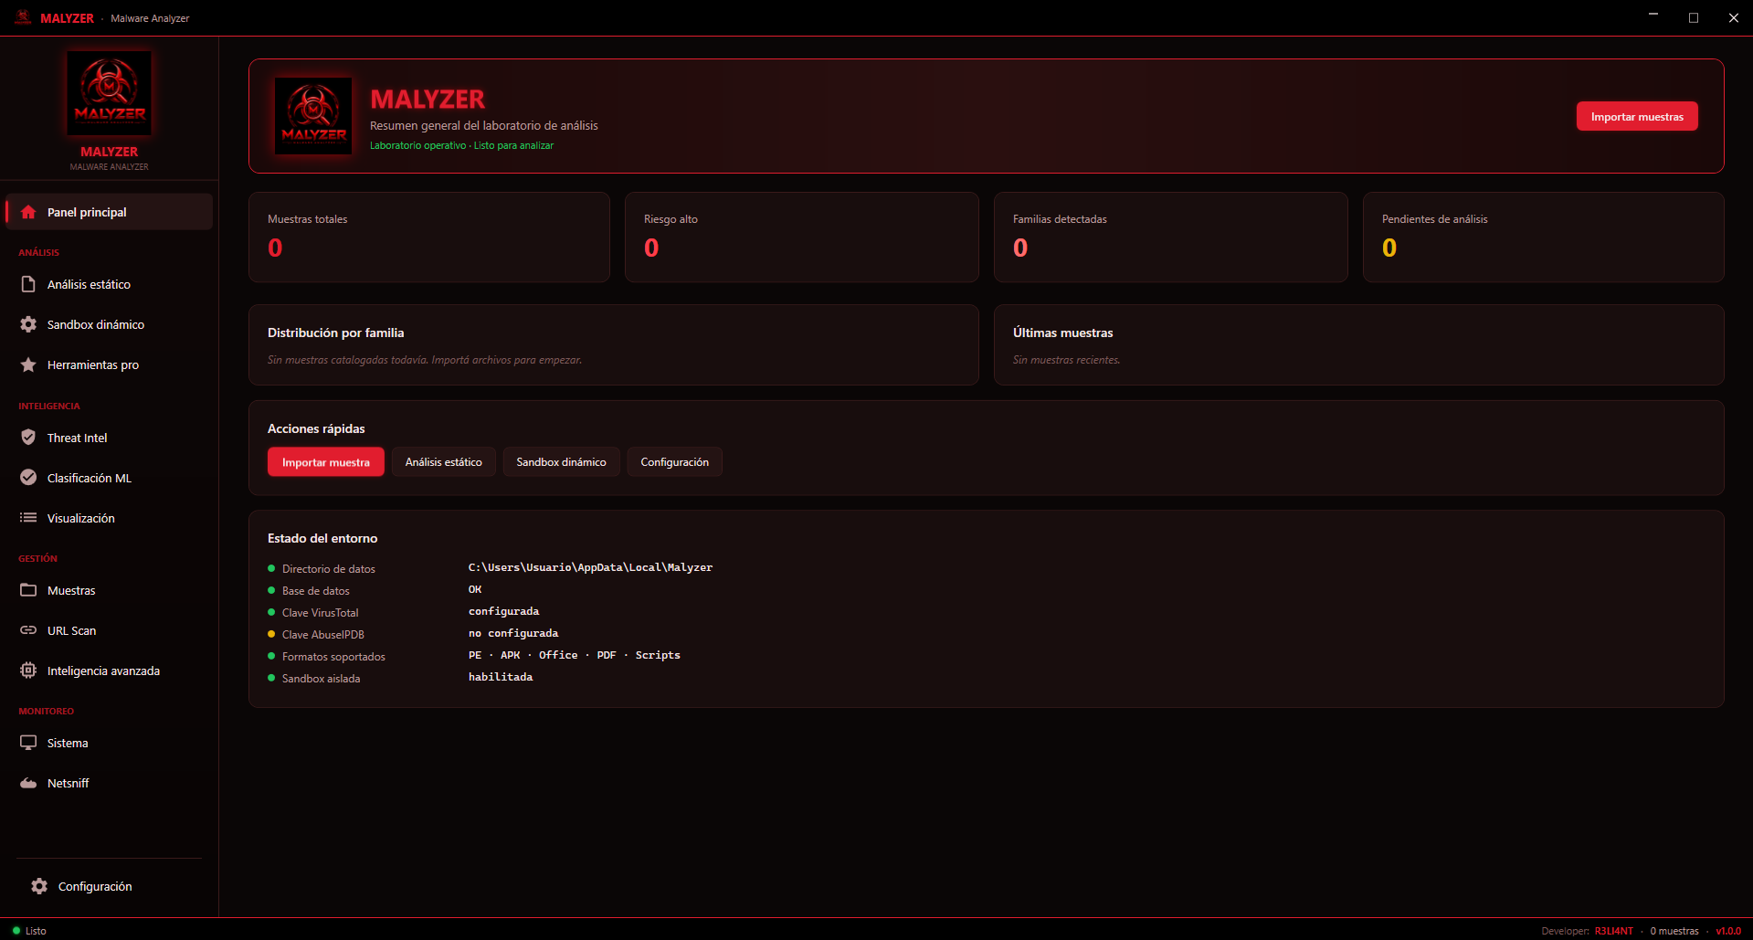This screenshot has height=940, width=1753.
Task: Click the monitor icon beside Sistema
Action: (28, 743)
